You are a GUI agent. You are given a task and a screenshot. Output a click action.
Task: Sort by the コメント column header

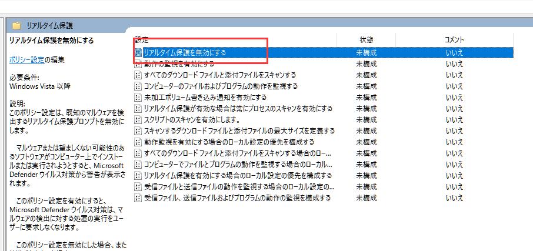click(455, 40)
